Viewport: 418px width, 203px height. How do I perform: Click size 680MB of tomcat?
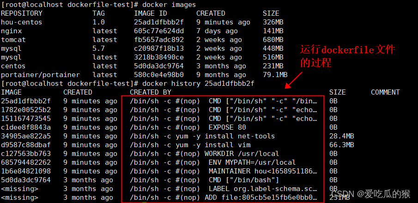point(273,40)
